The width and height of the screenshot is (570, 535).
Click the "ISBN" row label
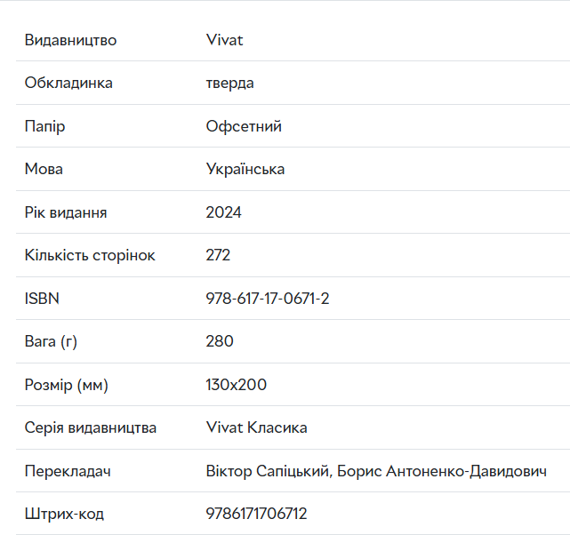(x=42, y=299)
